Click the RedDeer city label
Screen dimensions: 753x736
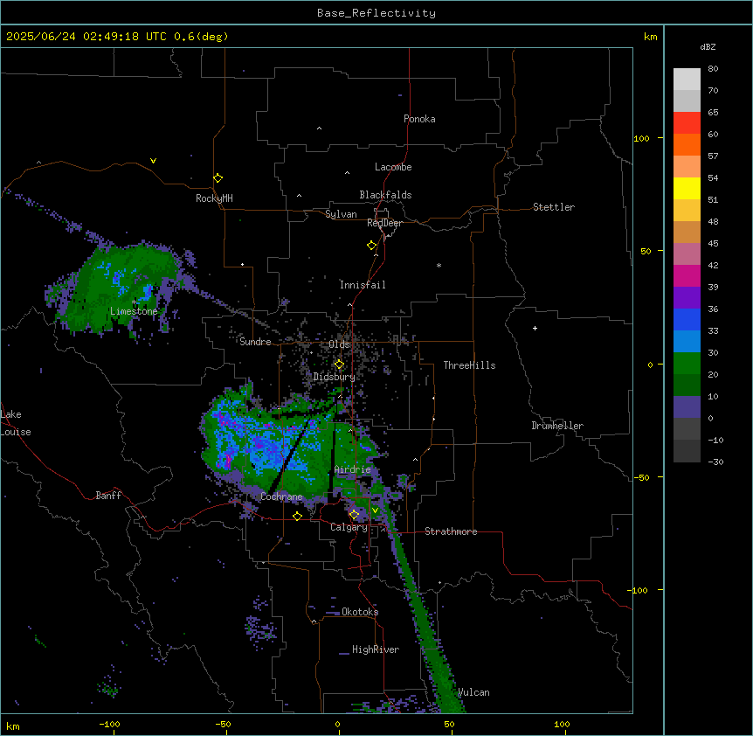pyautogui.click(x=384, y=223)
